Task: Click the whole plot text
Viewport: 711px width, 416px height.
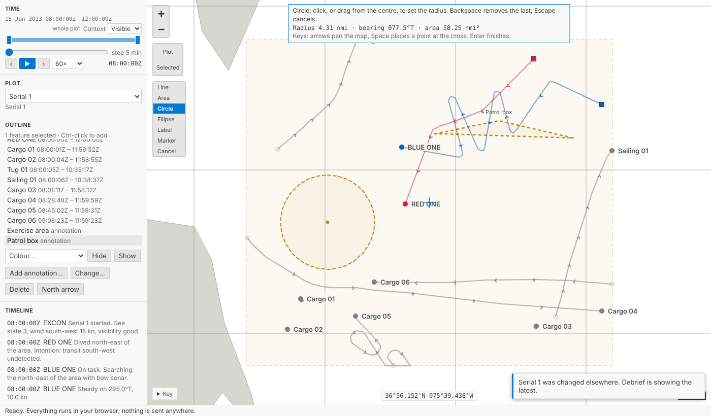Action: tap(67, 29)
